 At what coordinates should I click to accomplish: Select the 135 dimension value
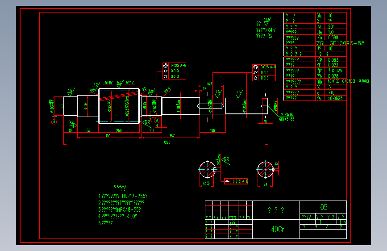(x=87, y=130)
